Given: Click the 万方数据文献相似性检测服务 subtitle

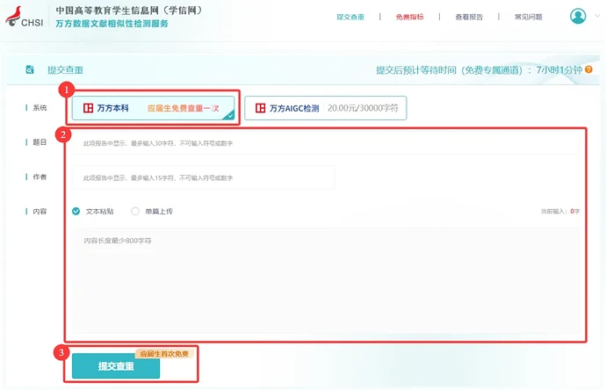Looking at the screenshot, I should (112, 24).
